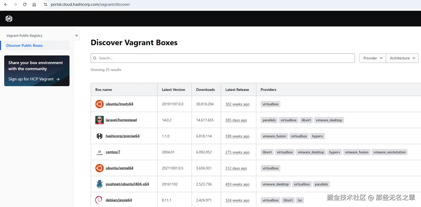Click version 2004.01 in the centos/7 row
The height and width of the screenshot is (207, 421).
pyautogui.click(x=168, y=152)
